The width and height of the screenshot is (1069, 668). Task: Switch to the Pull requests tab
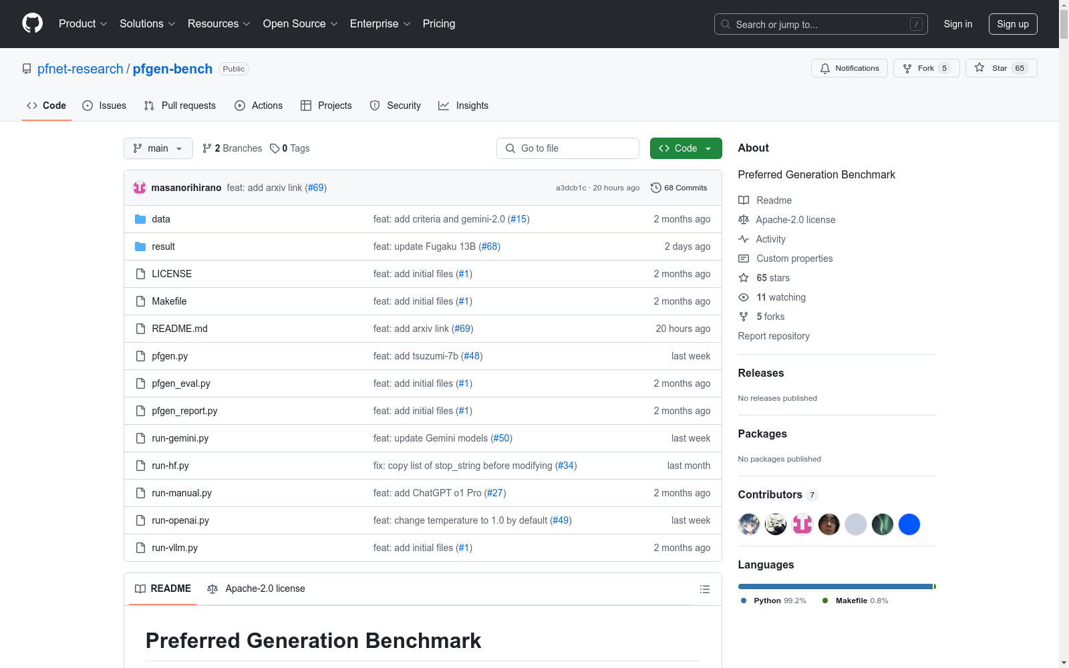pos(180,106)
